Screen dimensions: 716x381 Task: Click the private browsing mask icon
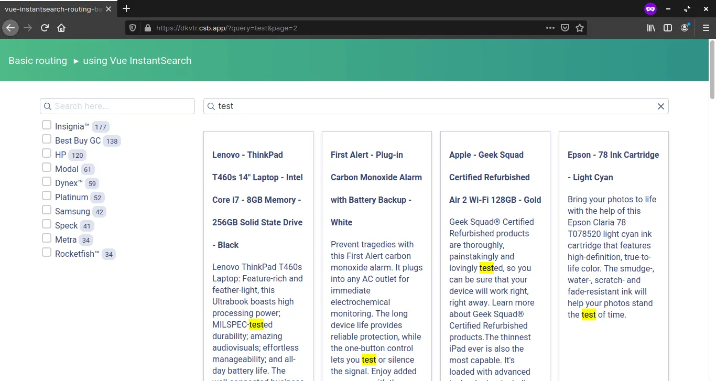click(x=650, y=9)
